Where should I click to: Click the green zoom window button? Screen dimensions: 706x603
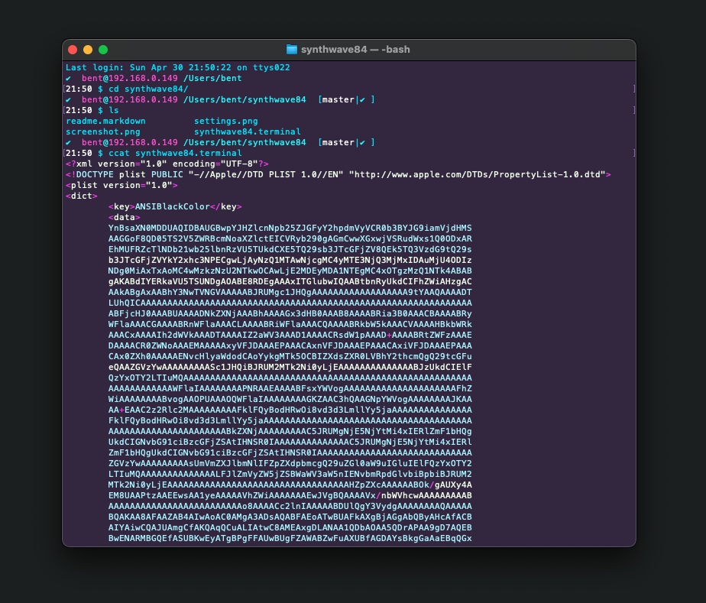pyautogui.click(x=103, y=50)
